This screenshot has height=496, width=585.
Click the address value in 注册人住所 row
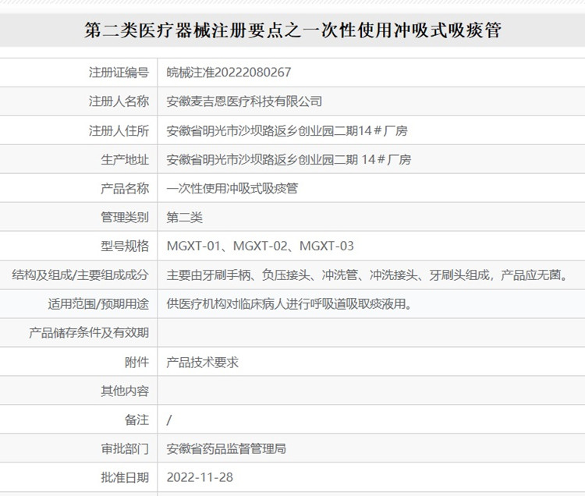[287, 130]
